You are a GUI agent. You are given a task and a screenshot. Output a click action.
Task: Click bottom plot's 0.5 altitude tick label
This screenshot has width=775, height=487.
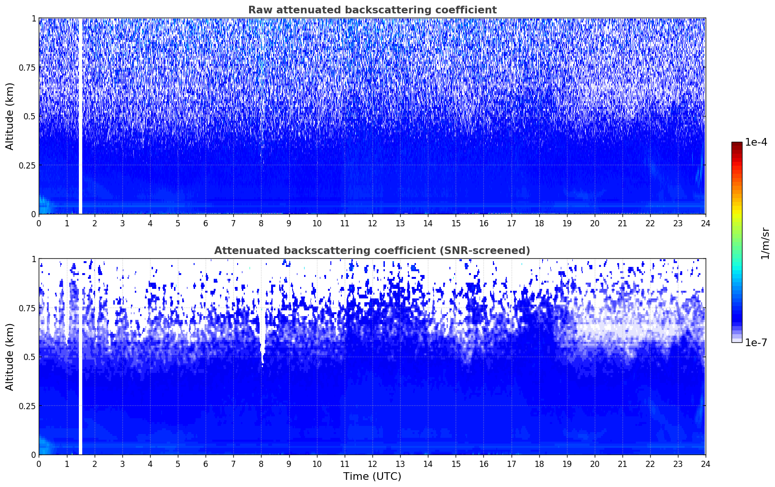click(29, 357)
